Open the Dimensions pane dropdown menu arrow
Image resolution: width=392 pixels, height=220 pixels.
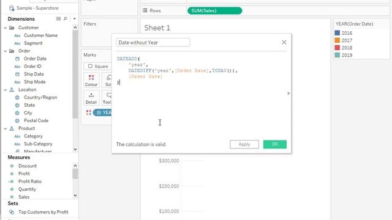coord(74,19)
